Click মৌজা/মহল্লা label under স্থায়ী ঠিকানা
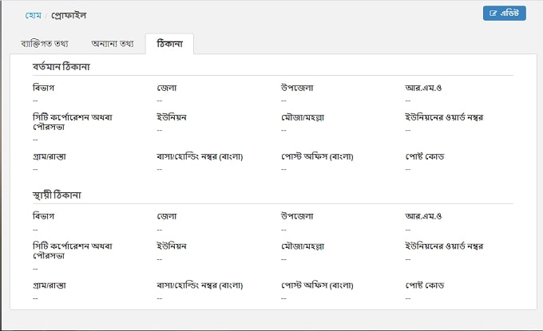The width and height of the screenshot is (543, 331). tap(303, 246)
